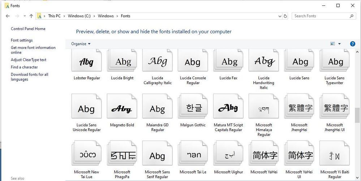
Task: Click the Fonts folder address icon
Action: (39, 16)
